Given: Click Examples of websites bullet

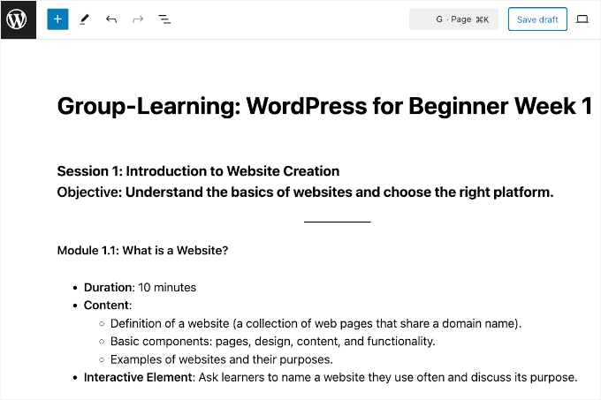Looking at the screenshot, I should [x=222, y=359].
